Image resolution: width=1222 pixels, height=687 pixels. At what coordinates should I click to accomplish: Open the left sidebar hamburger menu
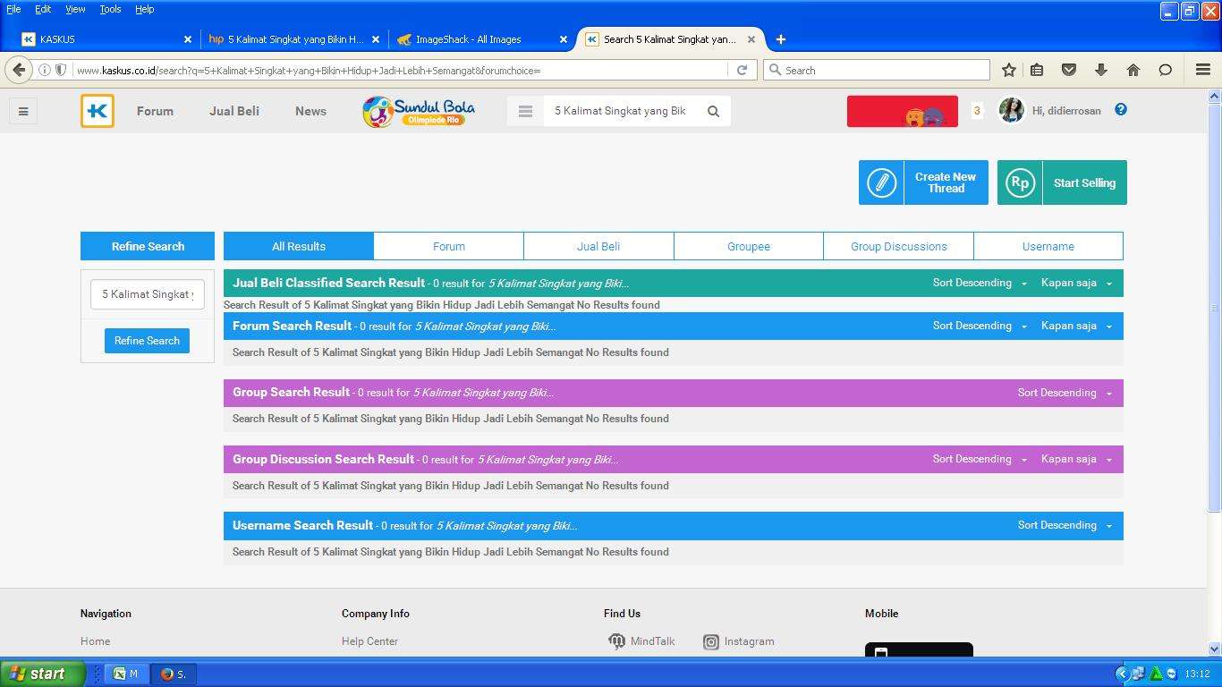(x=23, y=111)
